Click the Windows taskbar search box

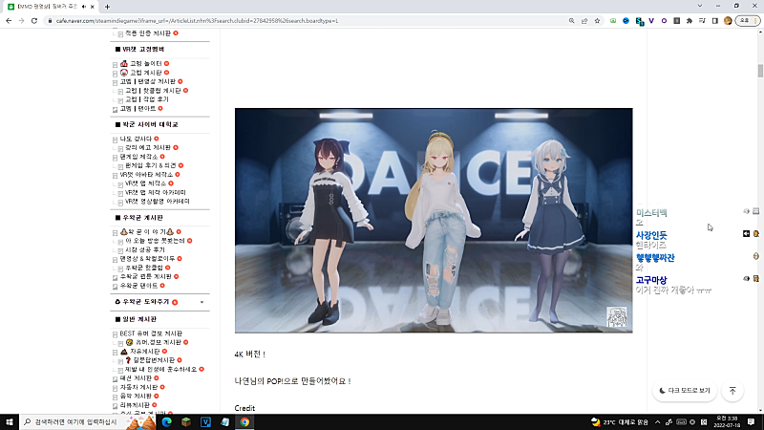click(72, 421)
